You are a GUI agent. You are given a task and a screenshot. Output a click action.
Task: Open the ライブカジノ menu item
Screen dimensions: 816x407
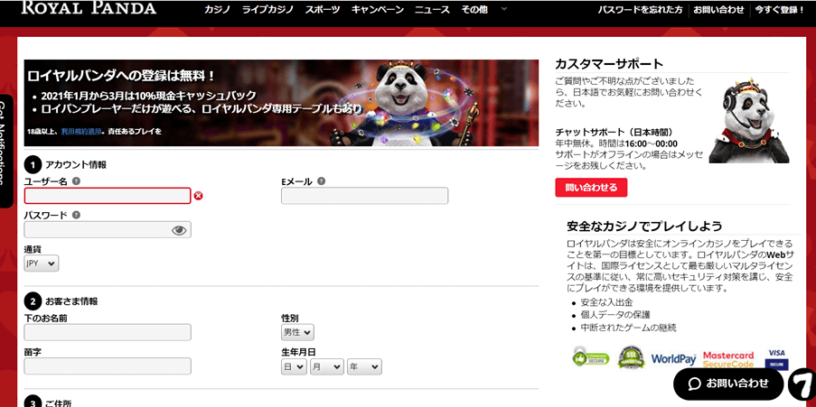click(x=267, y=9)
